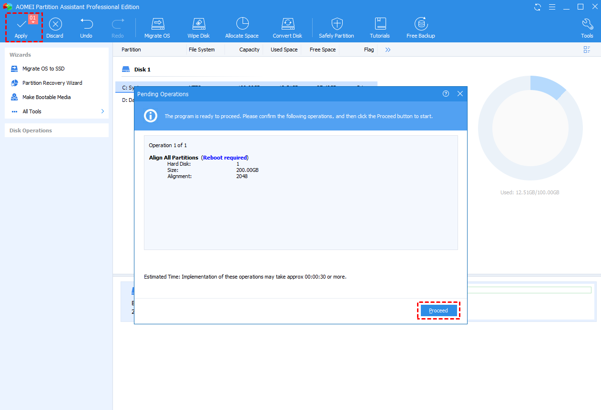Image resolution: width=601 pixels, height=410 pixels.
Task: Sort by Capacity column header
Action: (249, 50)
